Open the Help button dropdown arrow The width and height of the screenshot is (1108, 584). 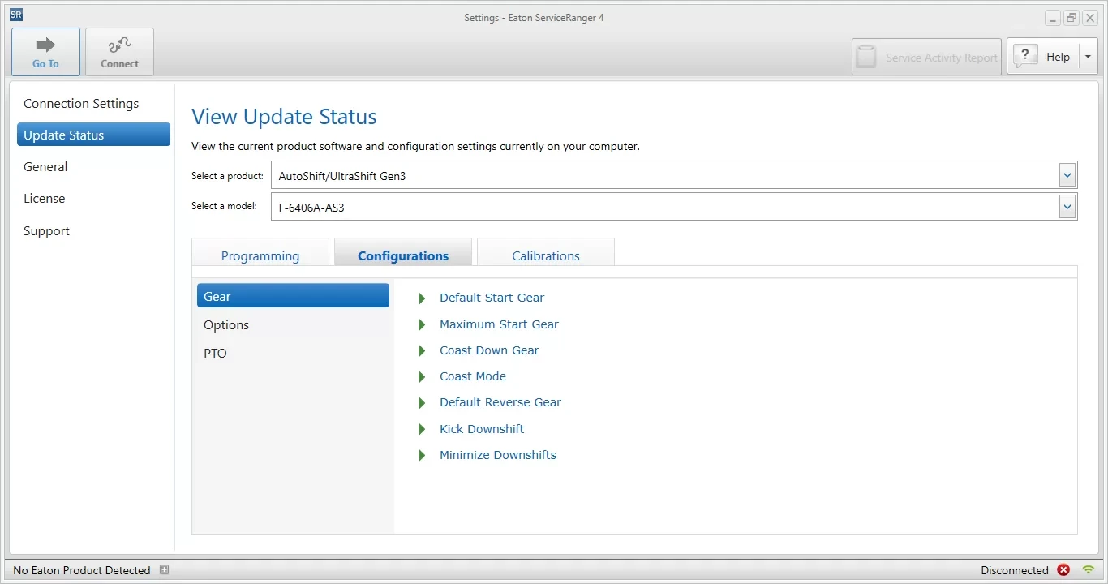pos(1088,57)
